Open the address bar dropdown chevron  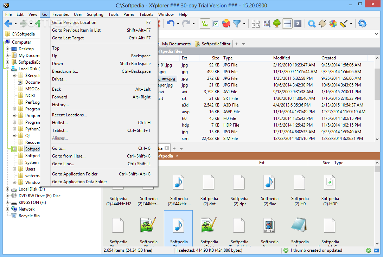(376, 34)
